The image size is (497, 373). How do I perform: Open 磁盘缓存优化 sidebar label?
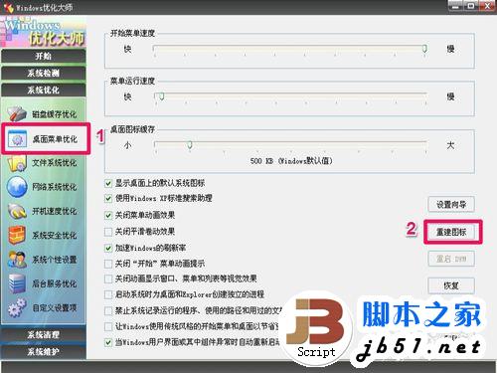[x=55, y=114]
